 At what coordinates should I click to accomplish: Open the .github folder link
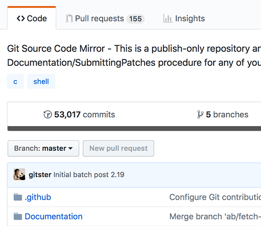[x=38, y=197]
